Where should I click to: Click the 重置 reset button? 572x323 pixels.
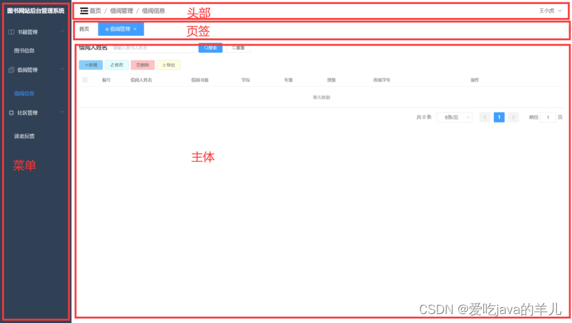coord(238,48)
